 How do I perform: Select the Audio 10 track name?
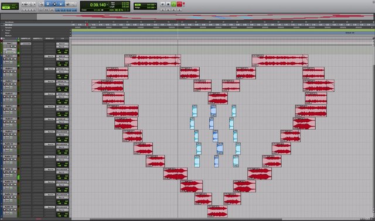click(x=9, y=144)
